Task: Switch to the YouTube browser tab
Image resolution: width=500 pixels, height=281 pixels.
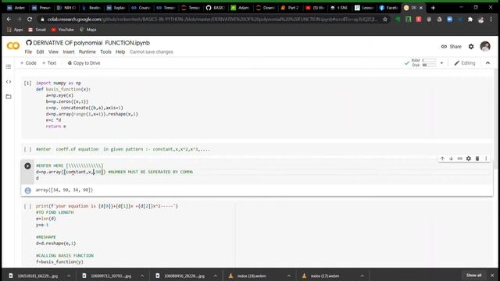Action: (x=315, y=8)
